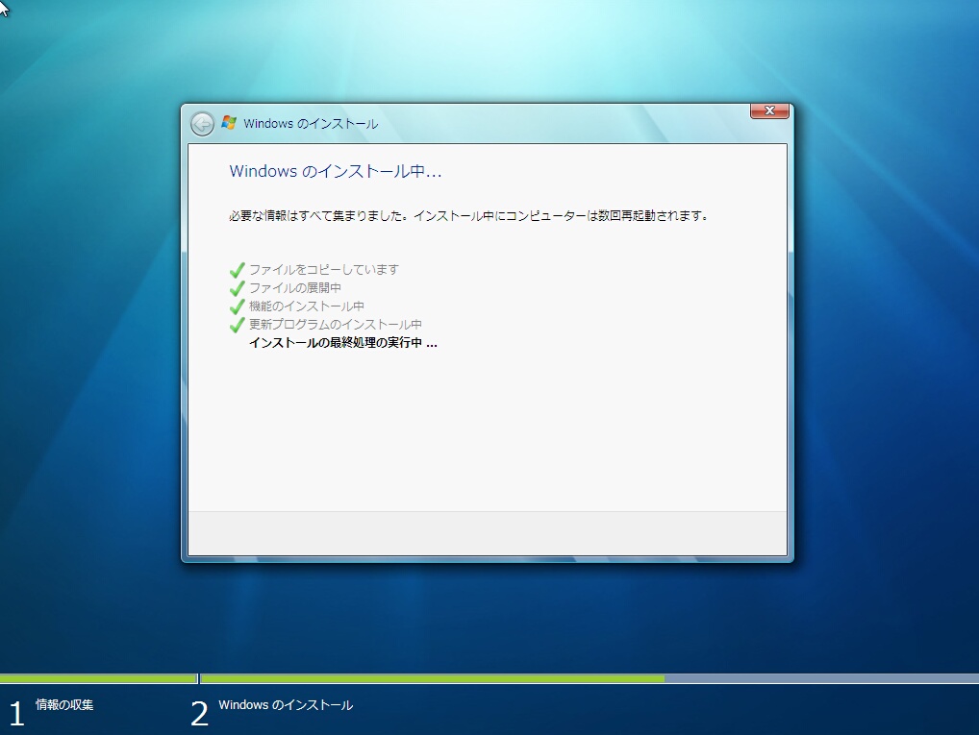The width and height of the screenshot is (979, 735).
Task: Click the Windows flag logo in the title bar
Action: click(229, 123)
